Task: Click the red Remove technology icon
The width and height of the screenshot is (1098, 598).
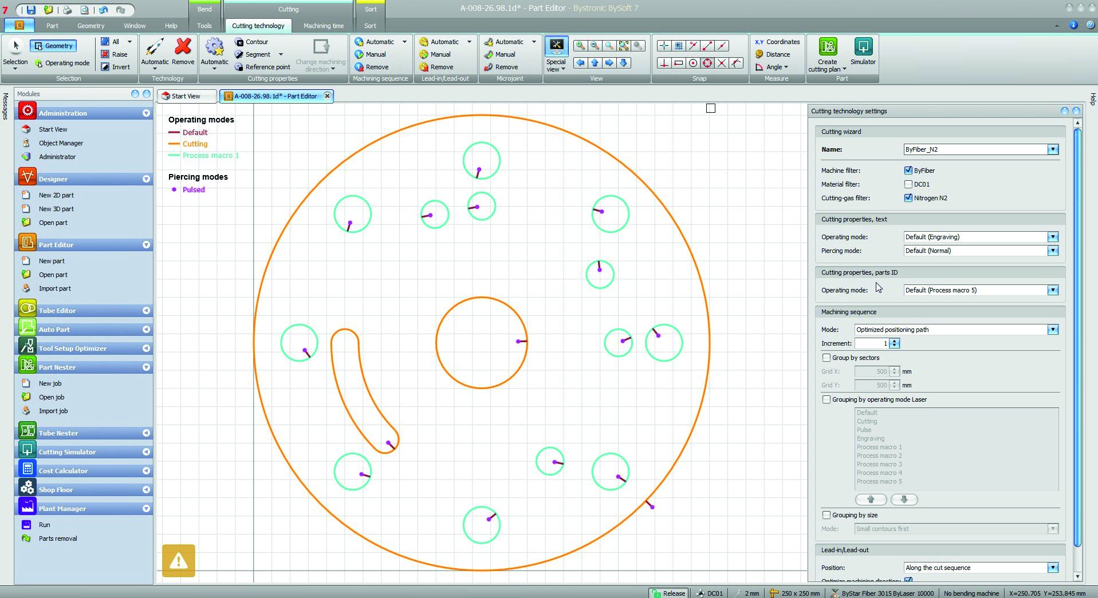Action: point(183,47)
